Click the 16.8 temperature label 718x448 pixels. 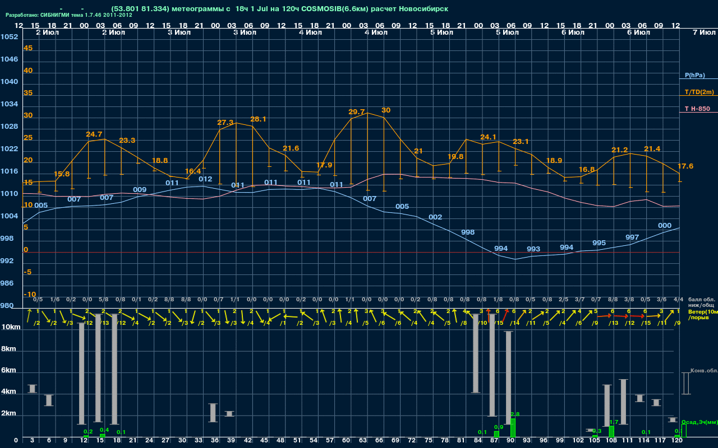(x=587, y=170)
